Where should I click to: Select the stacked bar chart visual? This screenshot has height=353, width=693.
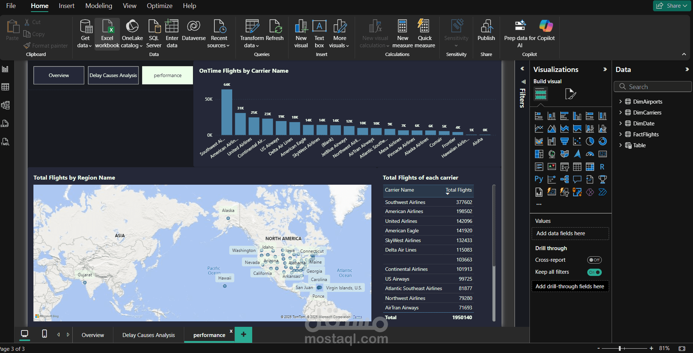point(539,116)
